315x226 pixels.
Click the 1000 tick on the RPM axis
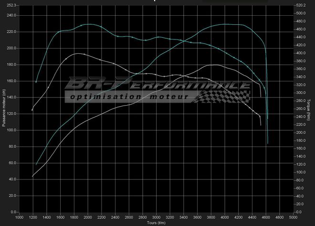pos(19,217)
